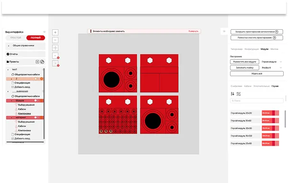Zoom in on the canvas with plus icon

55,32
